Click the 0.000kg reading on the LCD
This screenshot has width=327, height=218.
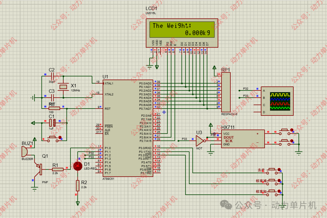click(x=197, y=33)
